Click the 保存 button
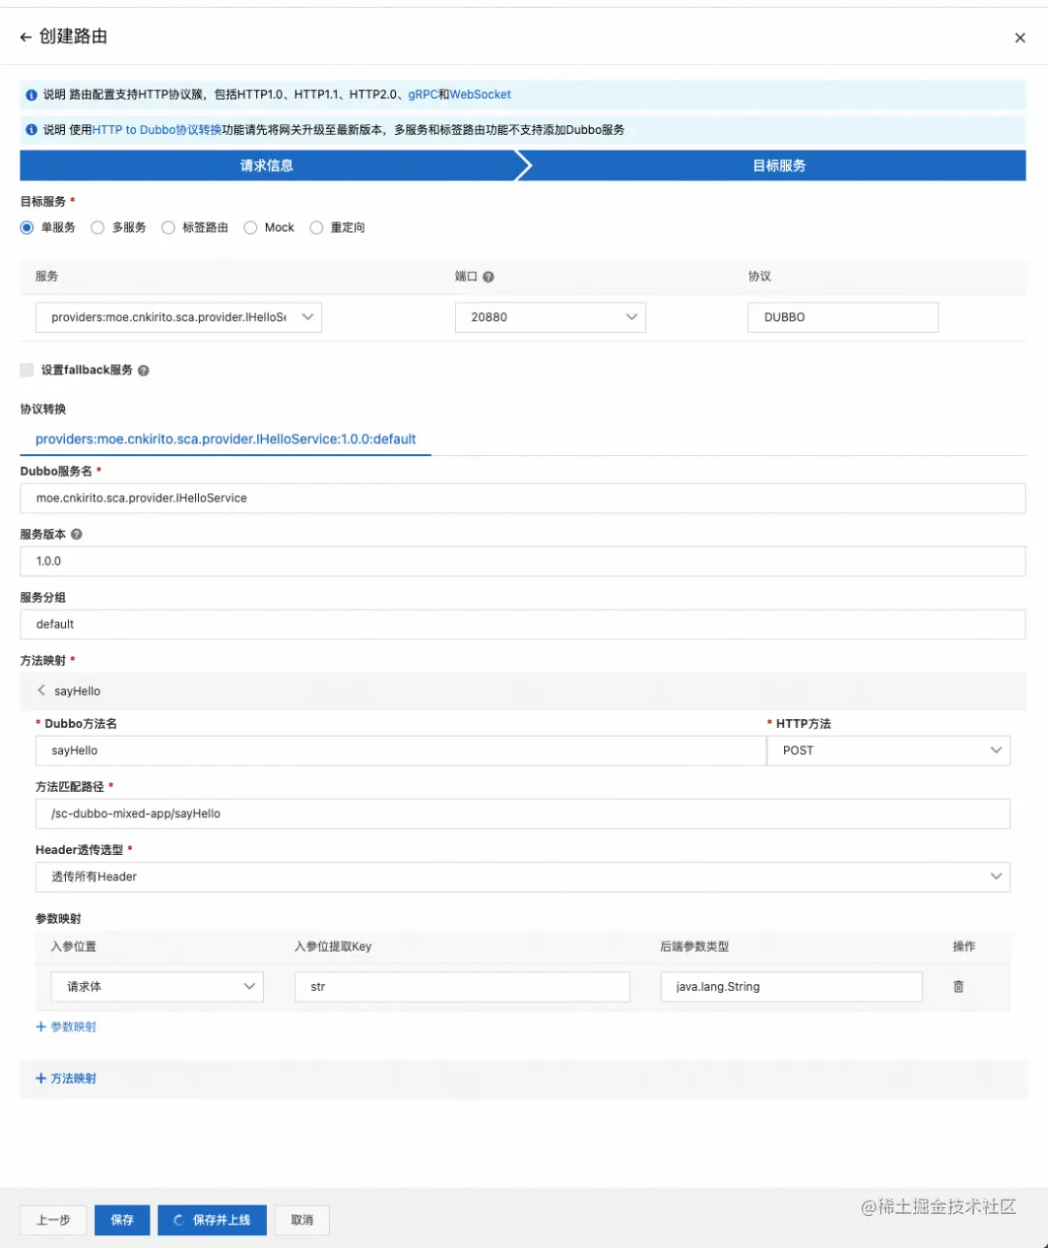The image size is (1048, 1248). tap(122, 1220)
